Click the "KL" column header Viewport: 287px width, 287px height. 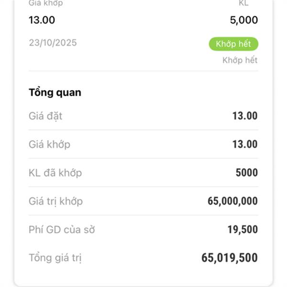244,3
